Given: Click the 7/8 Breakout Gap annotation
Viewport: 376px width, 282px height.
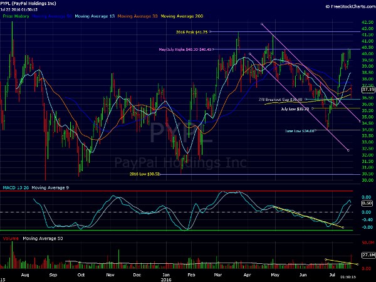Looking at the screenshot, I should coord(280,99).
